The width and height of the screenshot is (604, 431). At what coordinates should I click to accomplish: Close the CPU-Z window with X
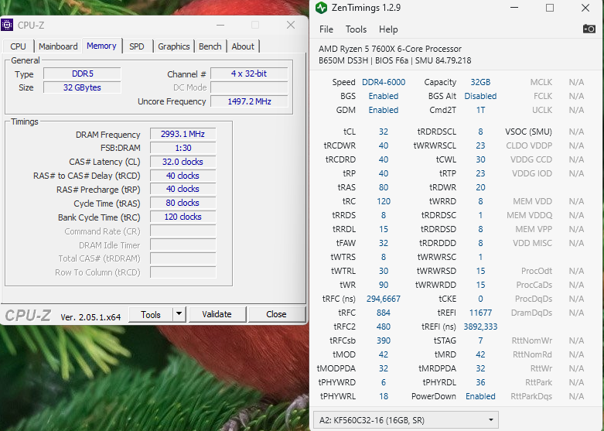click(x=291, y=25)
